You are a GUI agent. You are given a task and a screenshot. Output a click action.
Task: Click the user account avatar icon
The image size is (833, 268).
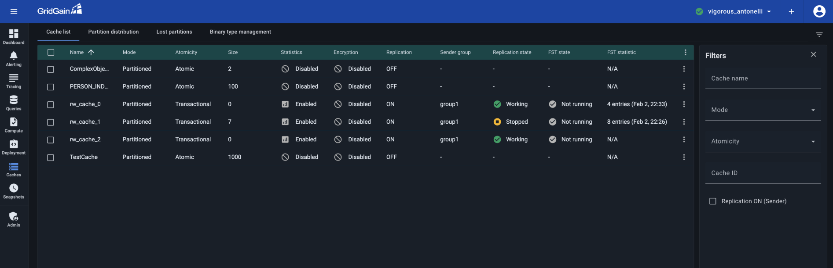[819, 11]
